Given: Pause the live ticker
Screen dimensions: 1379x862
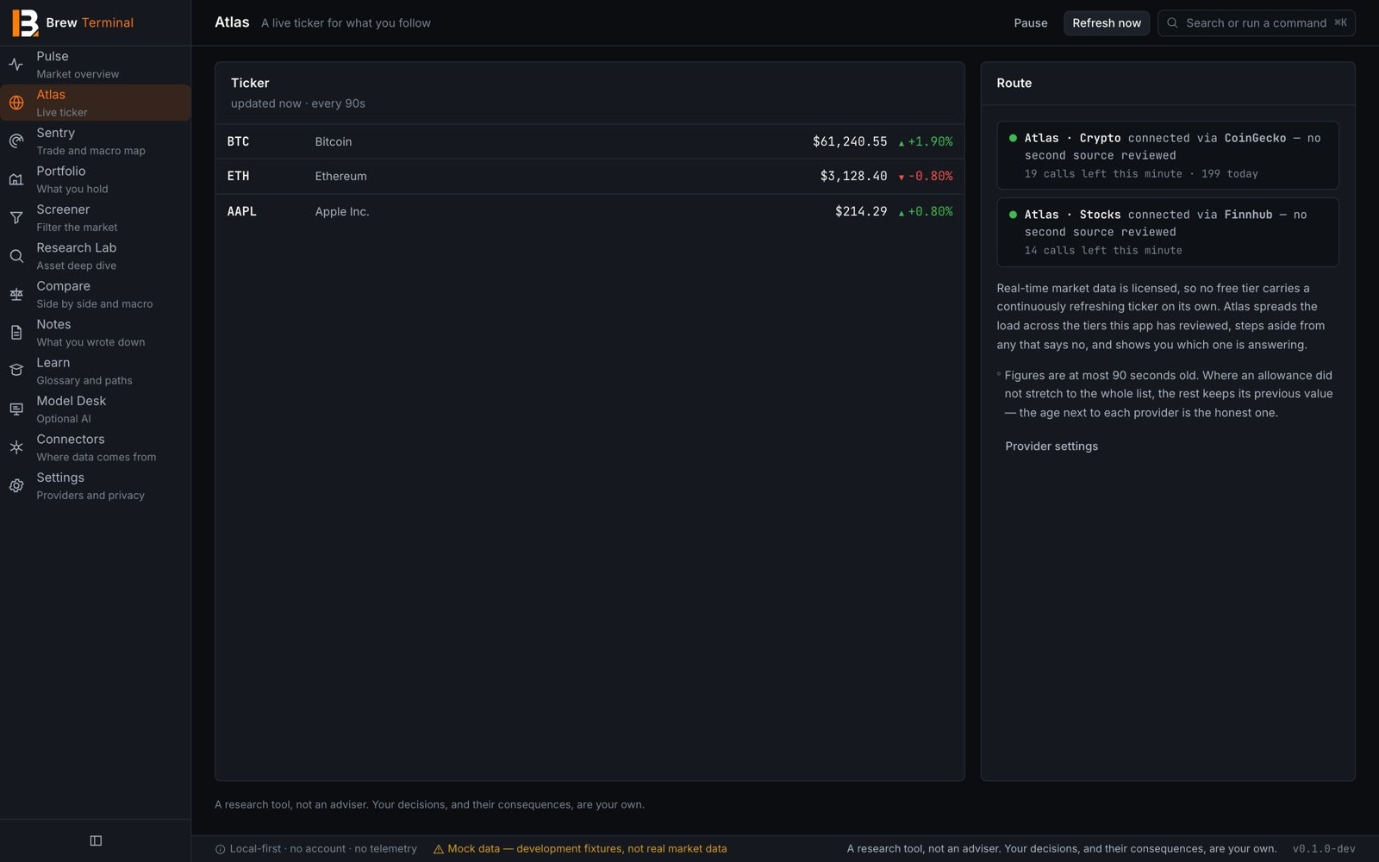Looking at the screenshot, I should tap(1030, 23).
